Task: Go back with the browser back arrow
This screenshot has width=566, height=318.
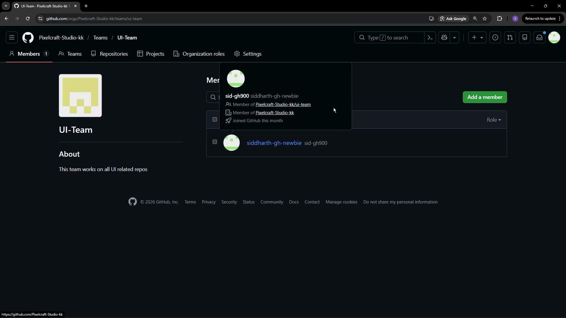Action: 6,19
